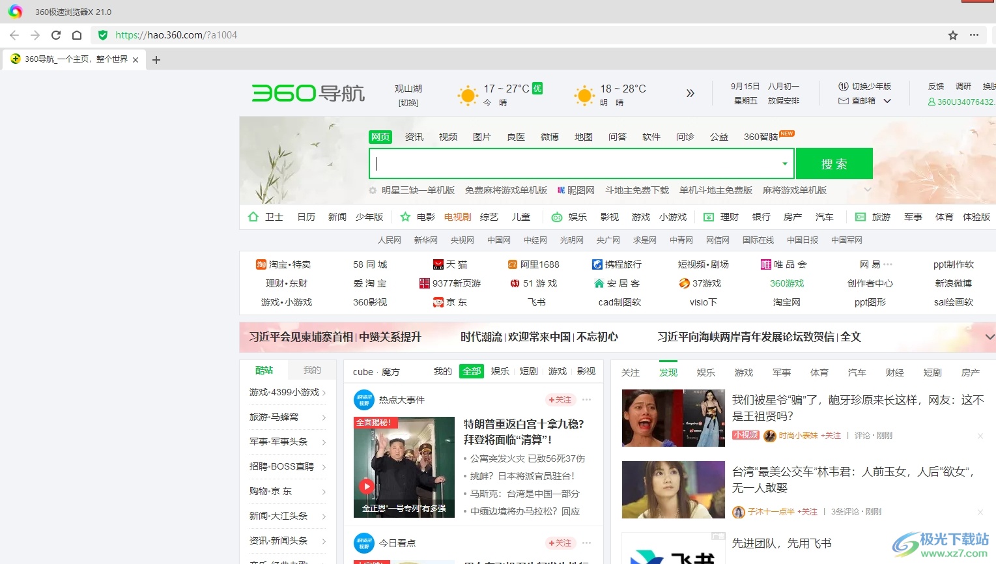Open the 淘宝·特卖 site icon

[261, 264]
